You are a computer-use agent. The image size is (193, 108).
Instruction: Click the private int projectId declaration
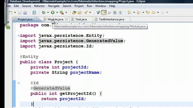59,67
